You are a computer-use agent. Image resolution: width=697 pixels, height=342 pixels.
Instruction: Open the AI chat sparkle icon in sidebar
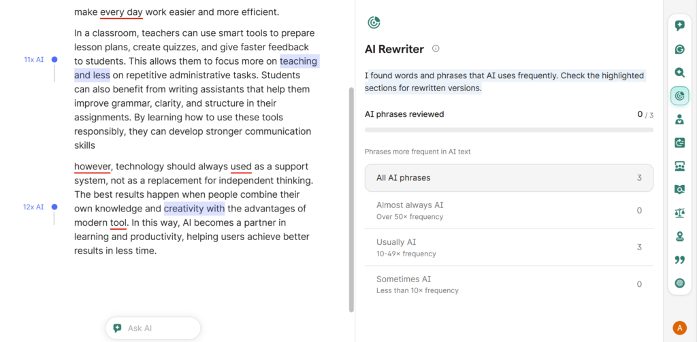(679, 26)
